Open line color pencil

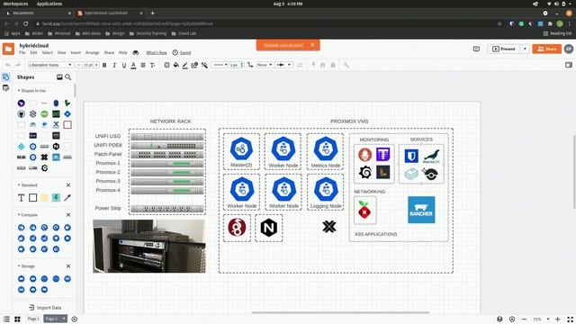point(185,65)
